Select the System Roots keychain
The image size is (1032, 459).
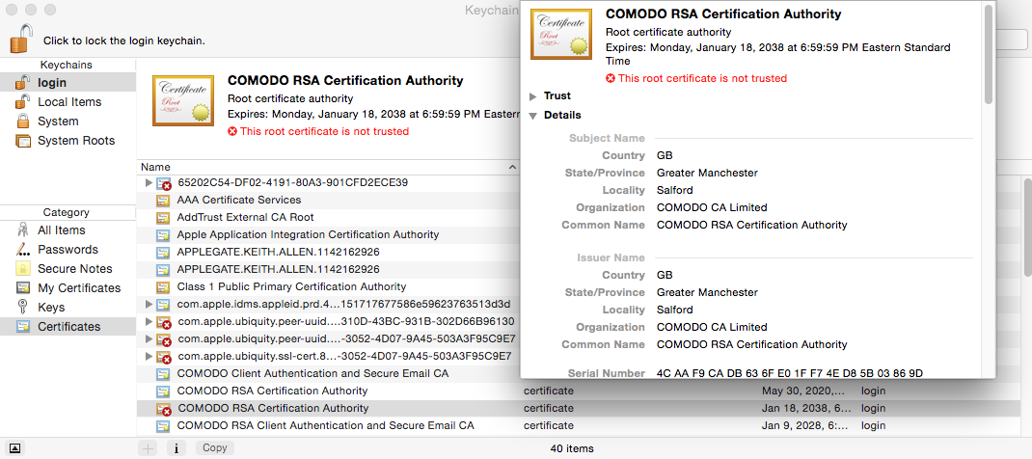(x=68, y=141)
